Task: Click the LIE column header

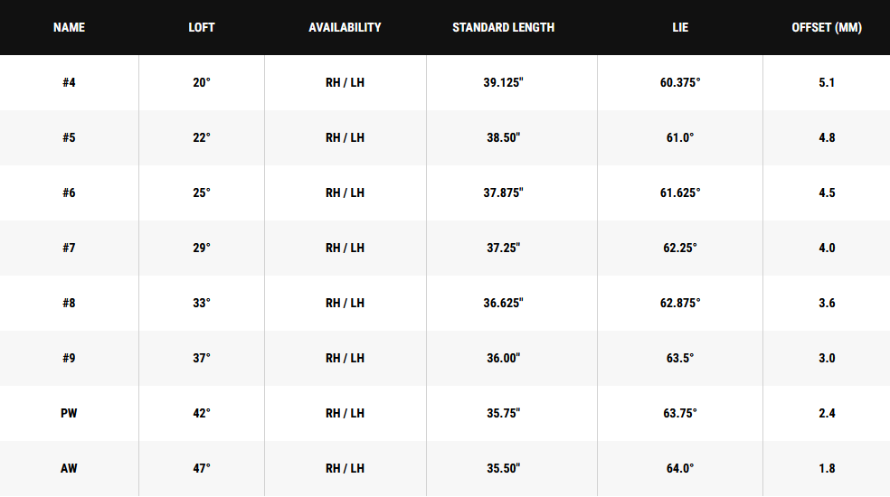Action: [680, 27]
